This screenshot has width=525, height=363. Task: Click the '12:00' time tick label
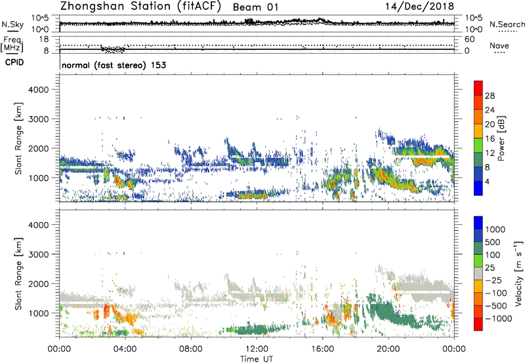257,349
